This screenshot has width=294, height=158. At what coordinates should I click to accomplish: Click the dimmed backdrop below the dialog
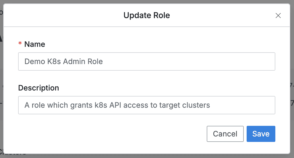pyautogui.click(x=144, y=156)
